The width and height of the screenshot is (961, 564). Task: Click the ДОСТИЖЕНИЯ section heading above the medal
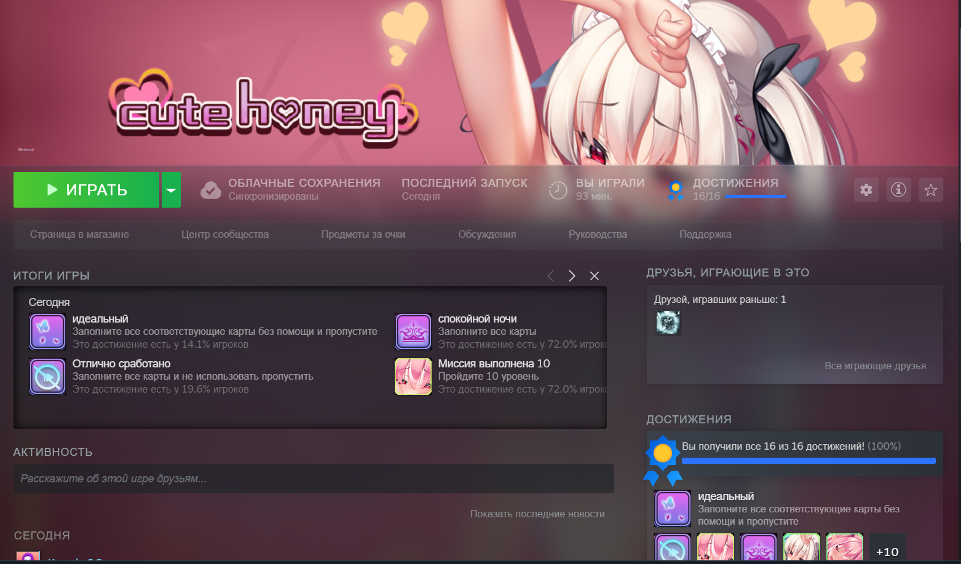point(689,420)
